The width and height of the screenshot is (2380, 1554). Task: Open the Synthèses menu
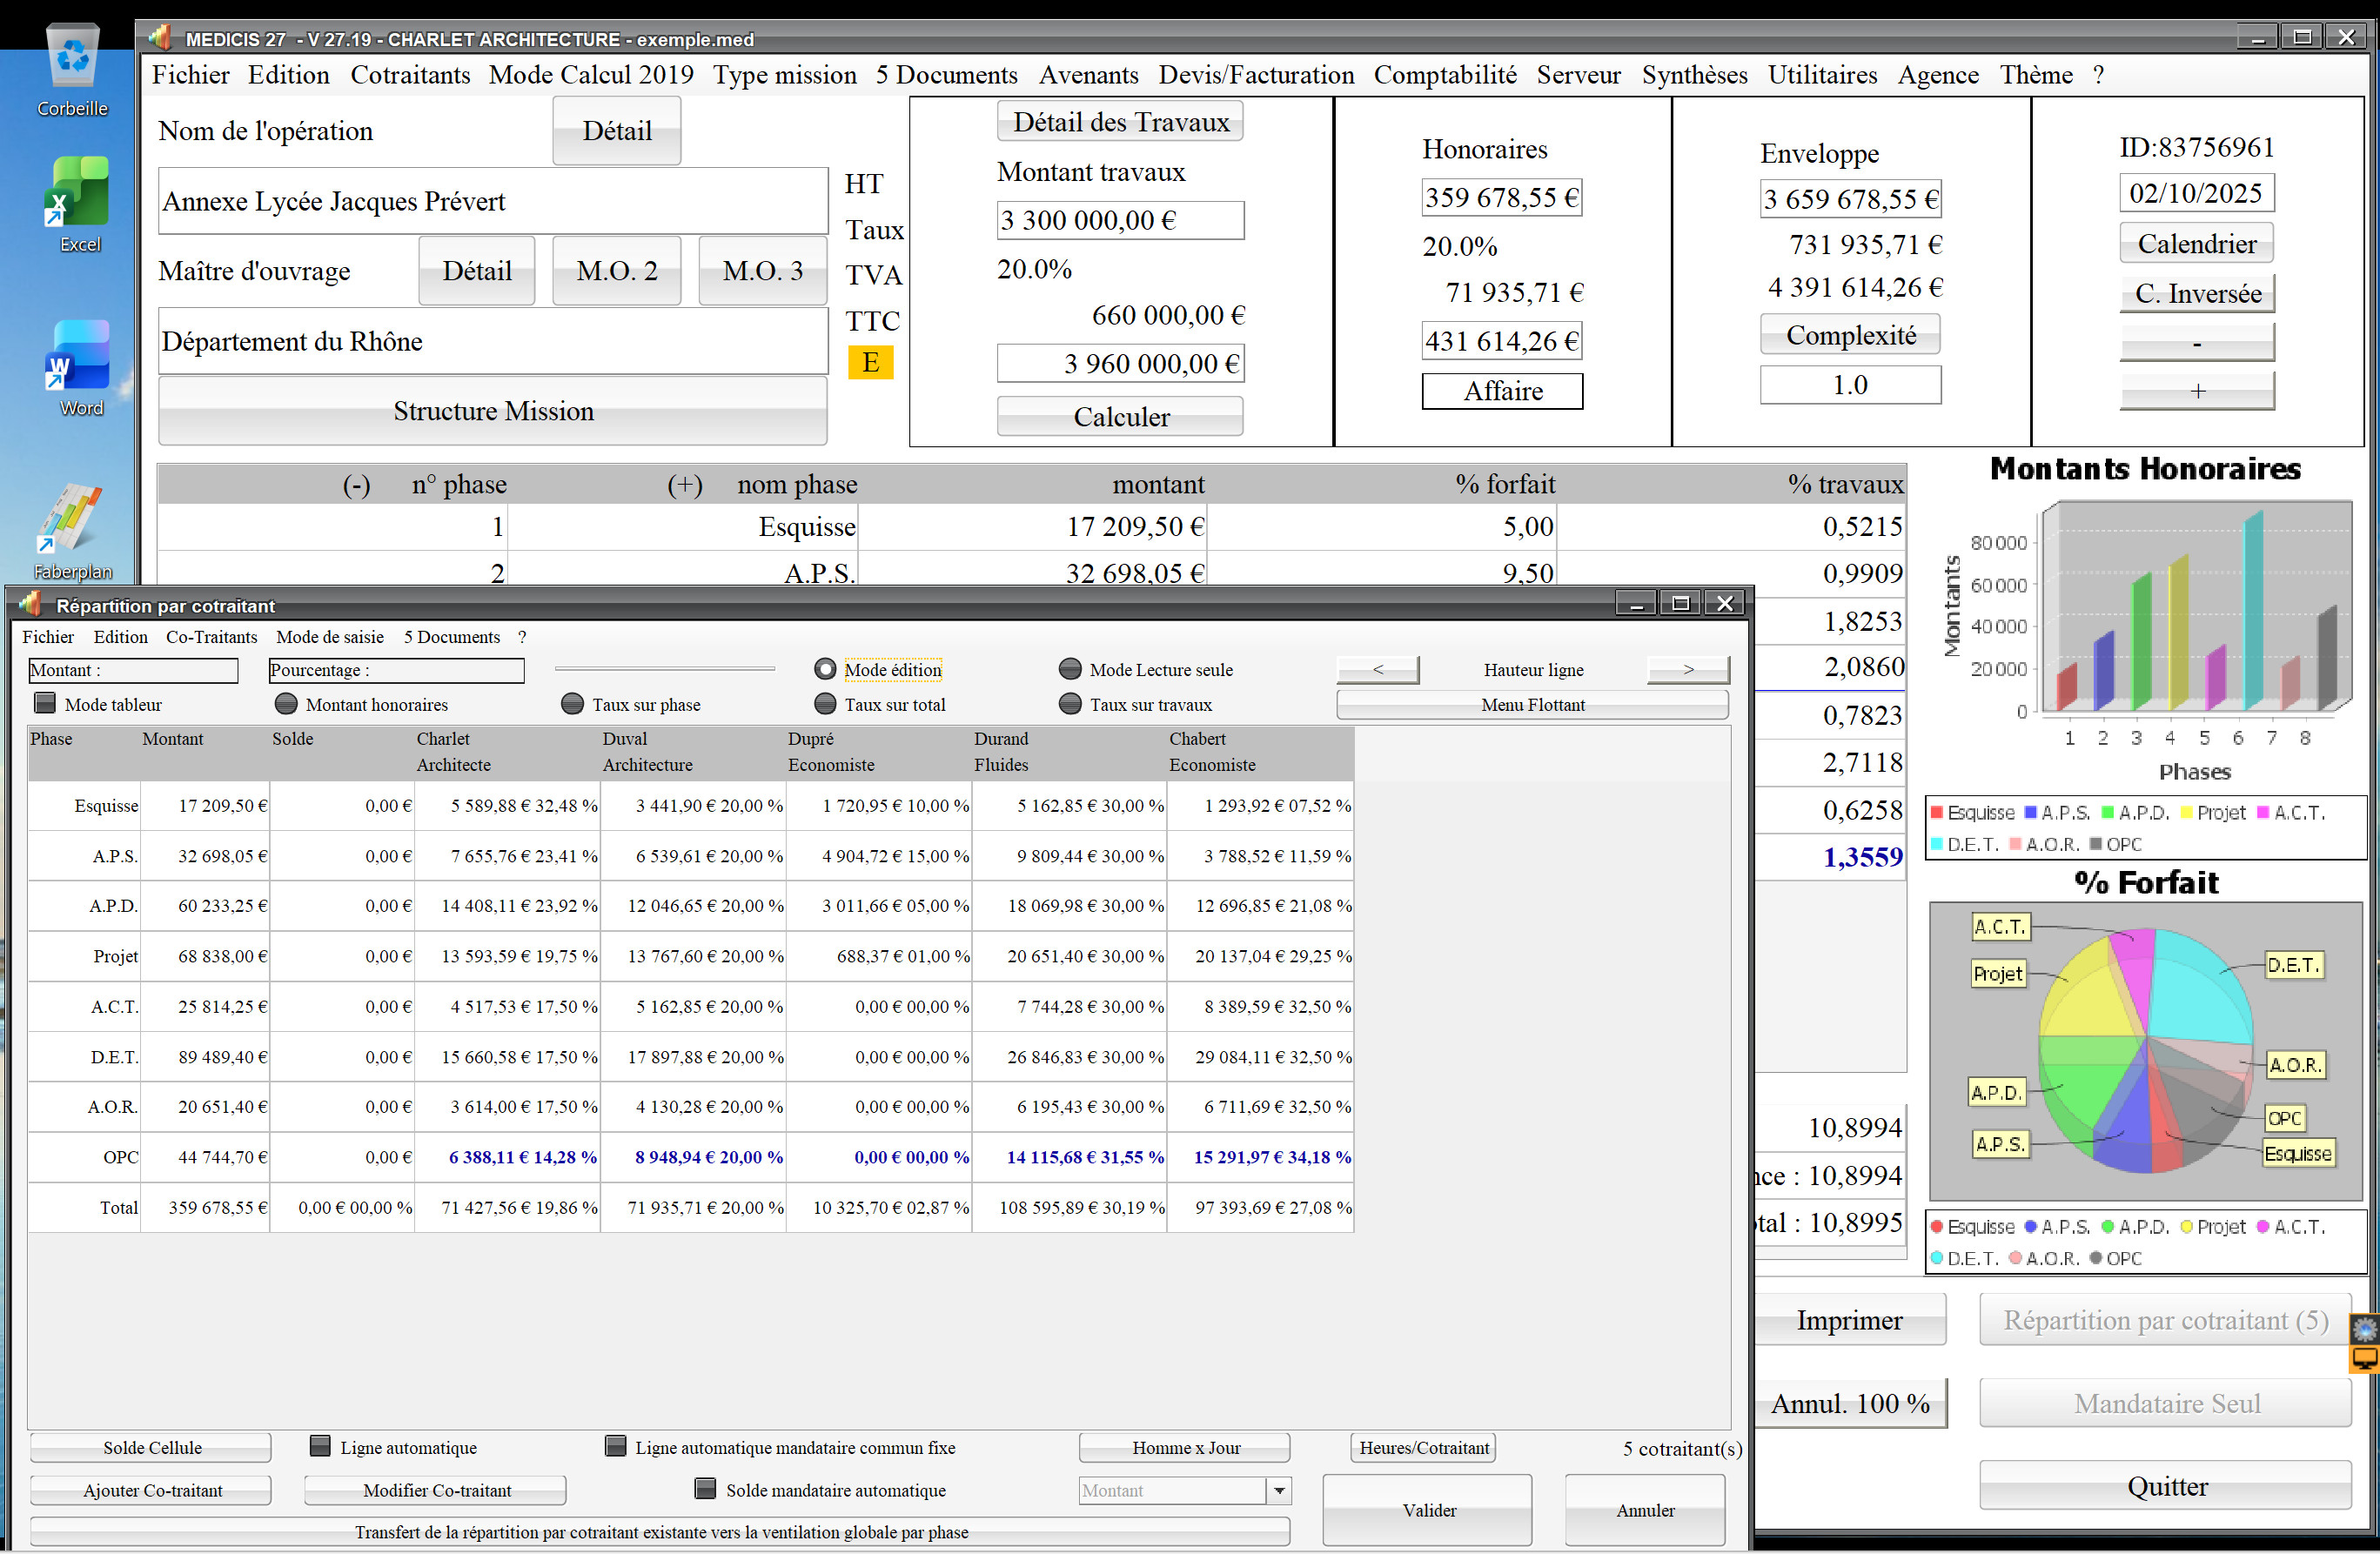pos(1694,75)
